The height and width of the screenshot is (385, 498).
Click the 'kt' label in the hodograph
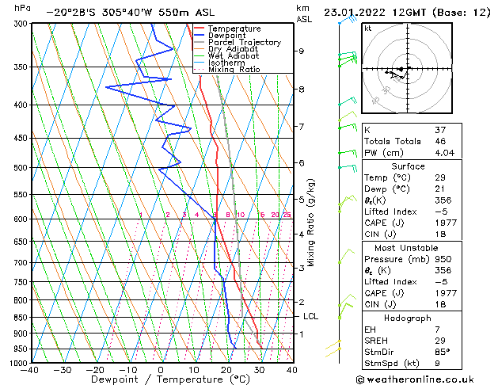pyautogui.click(x=368, y=29)
